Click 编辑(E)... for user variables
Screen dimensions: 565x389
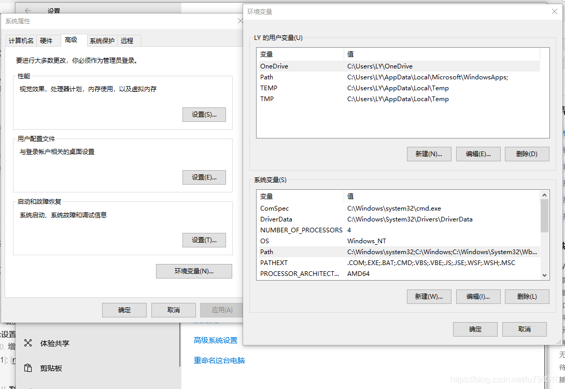pyautogui.click(x=478, y=154)
